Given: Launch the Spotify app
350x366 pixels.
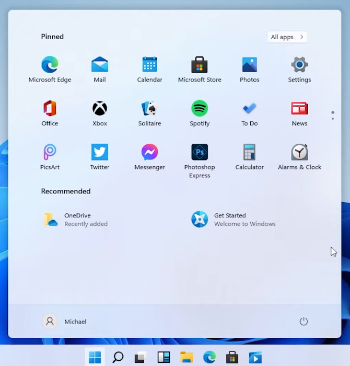Looking at the screenshot, I should point(200,113).
